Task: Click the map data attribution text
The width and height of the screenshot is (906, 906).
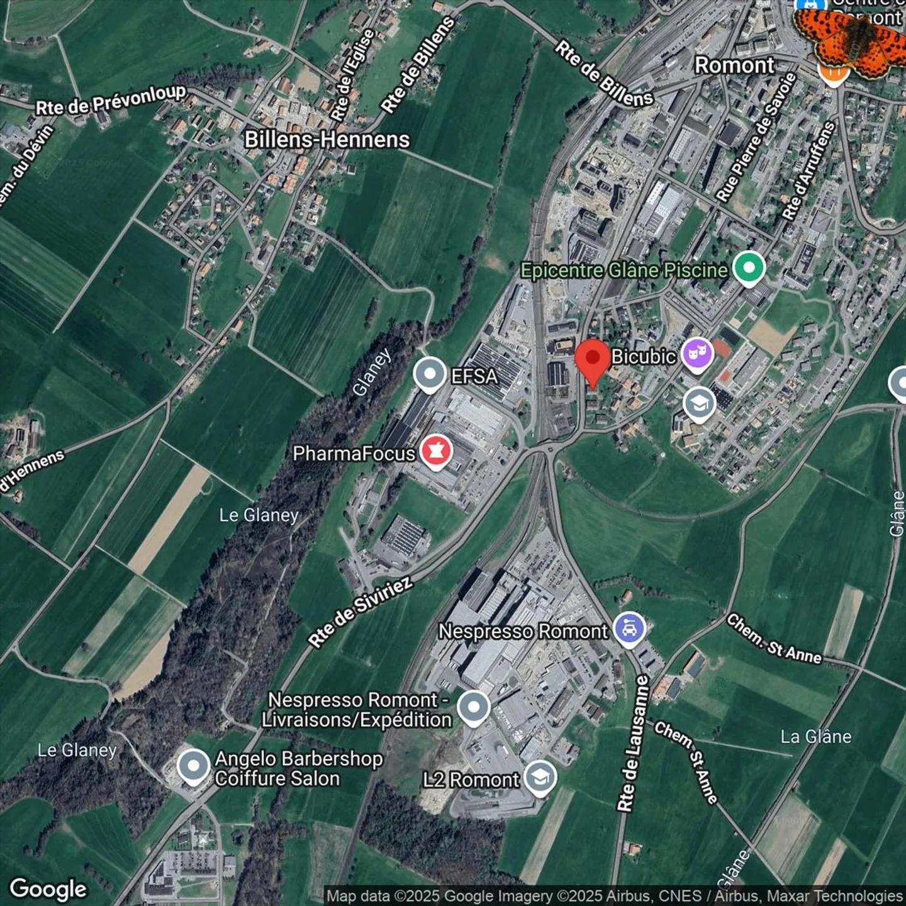Action: [614, 896]
